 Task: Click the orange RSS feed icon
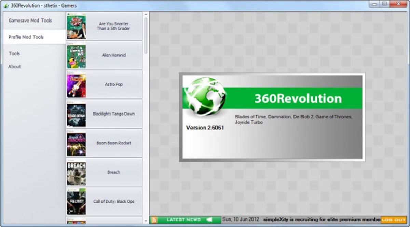tap(154, 219)
